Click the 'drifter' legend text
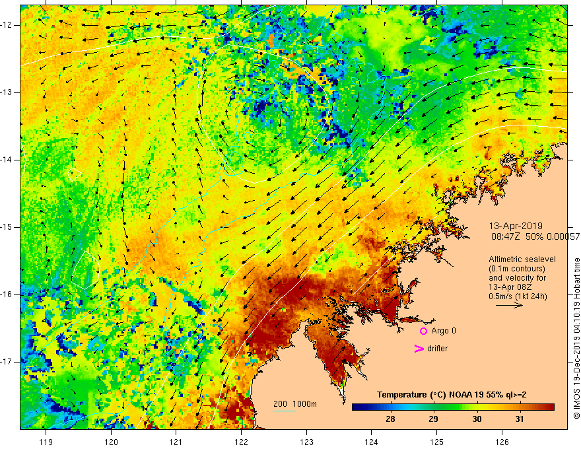 437,349
